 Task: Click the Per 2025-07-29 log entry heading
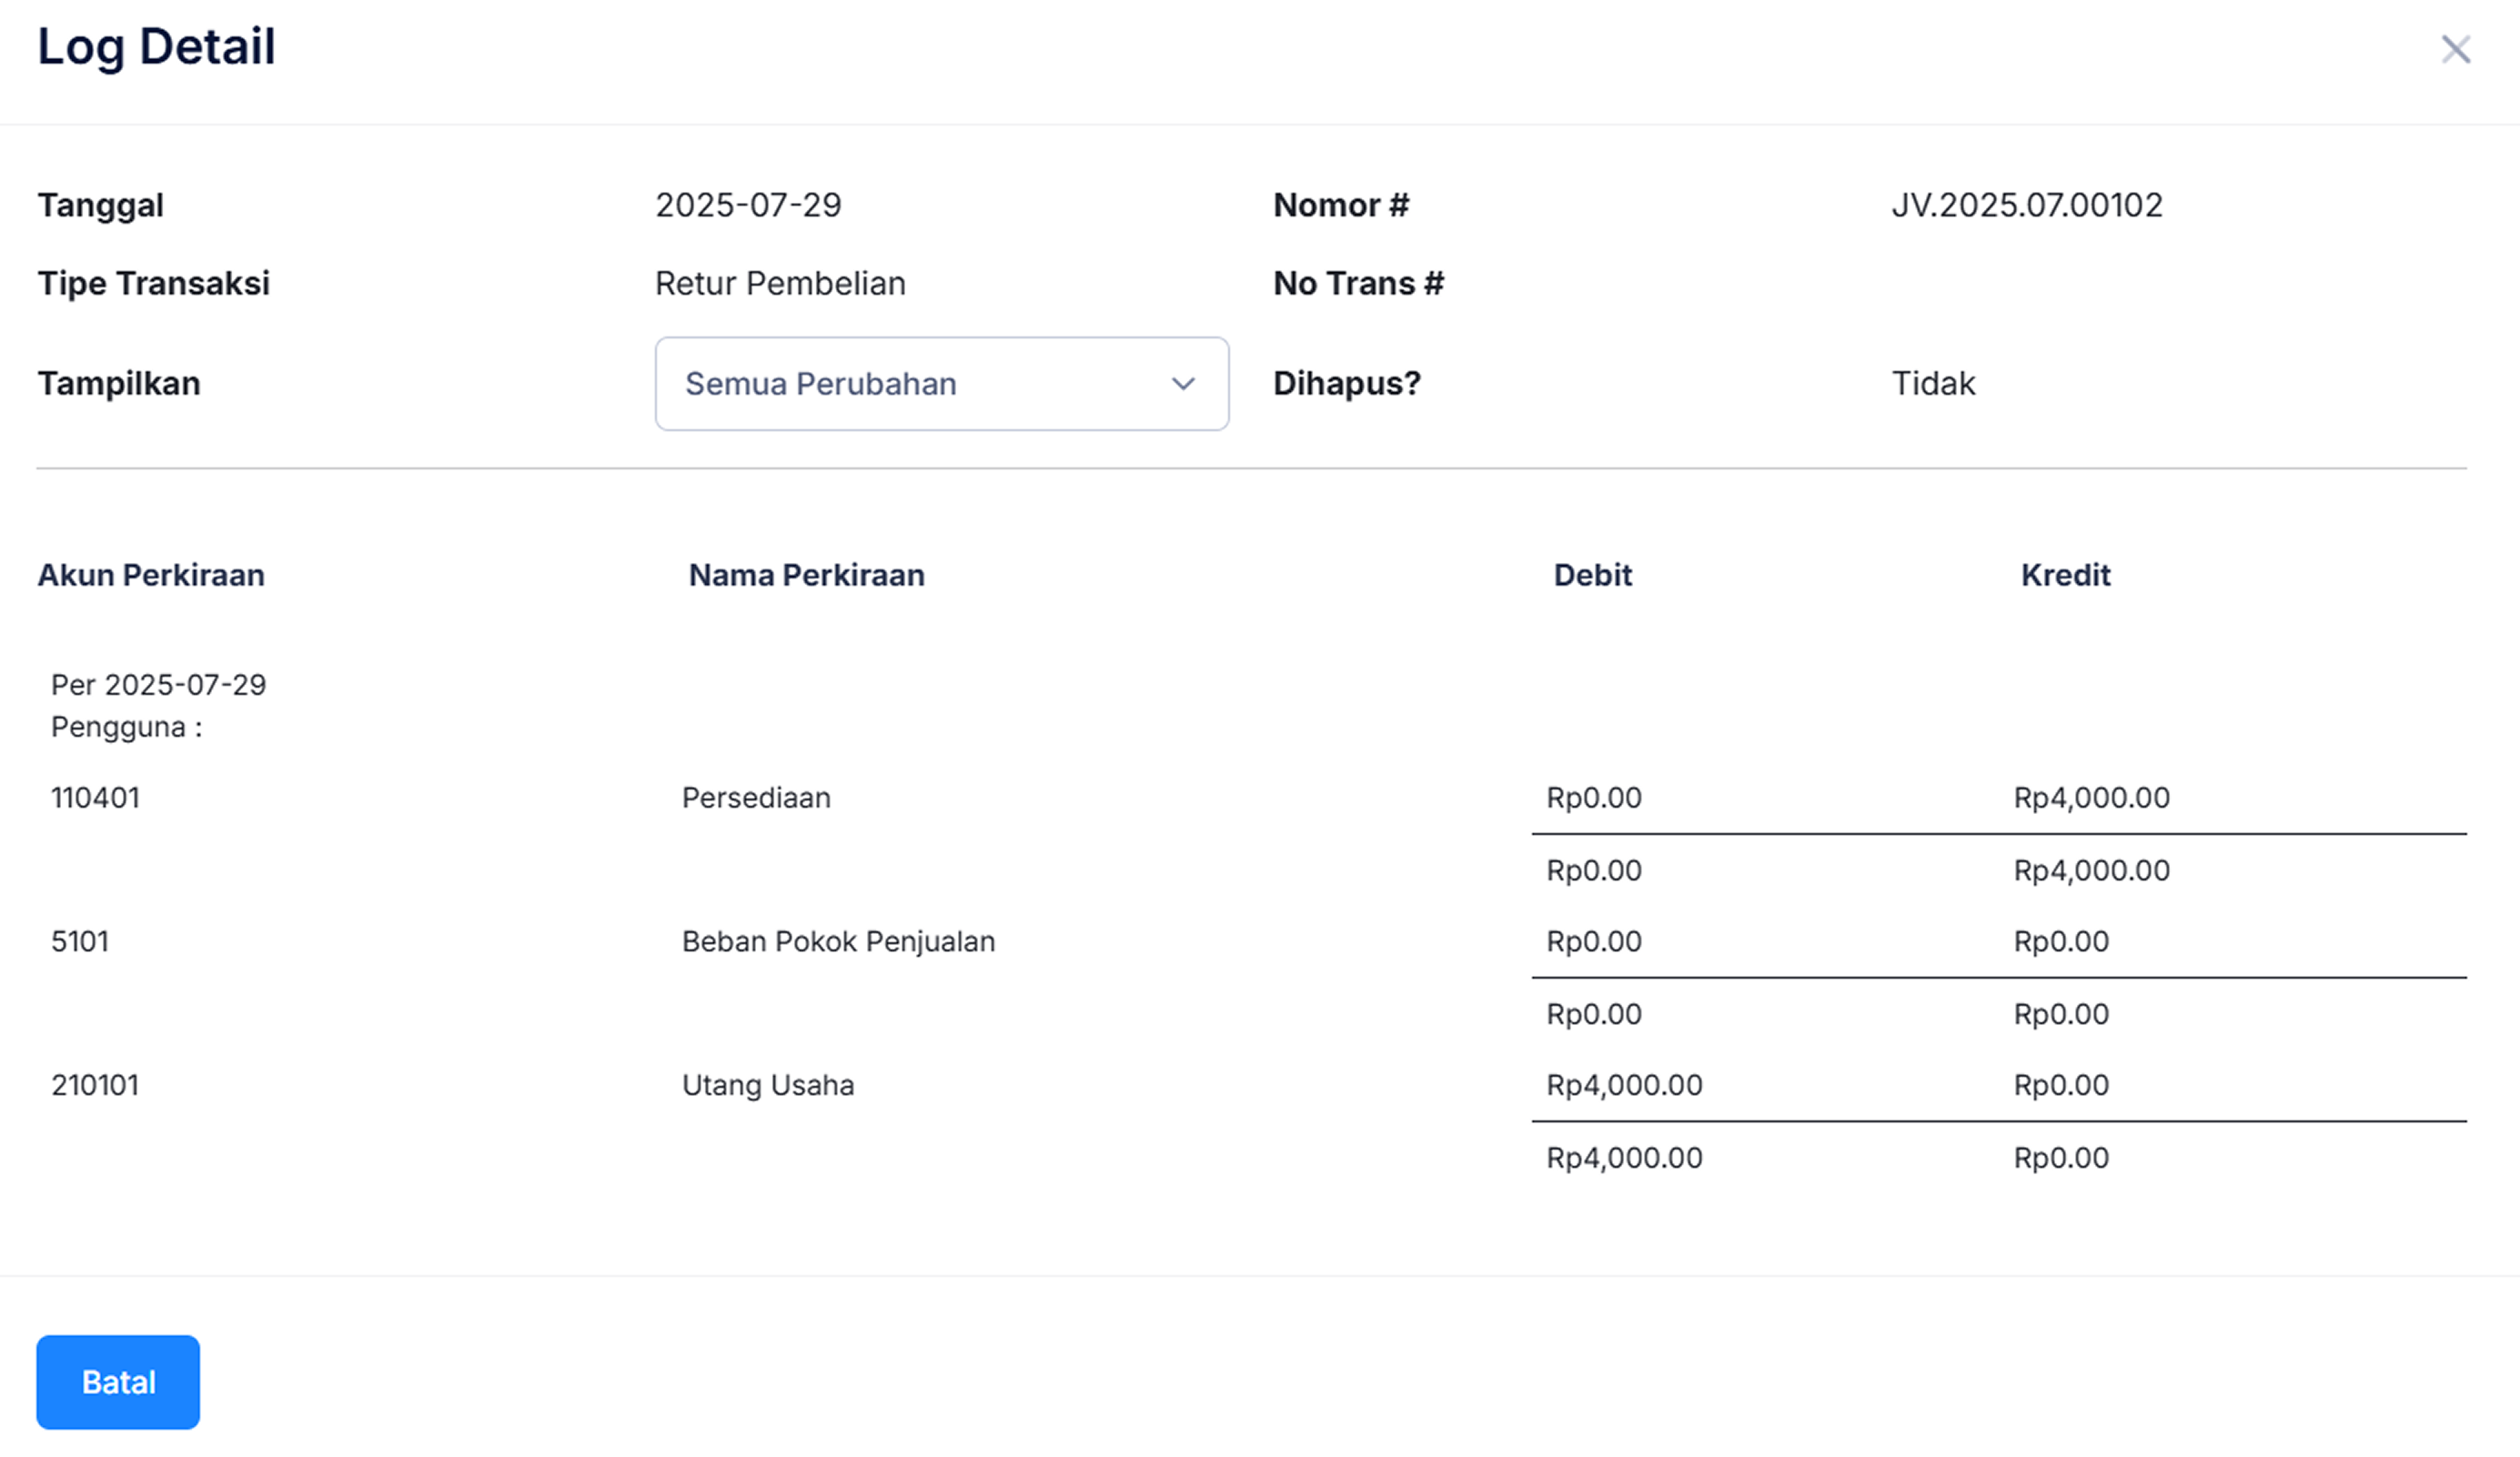coord(158,685)
